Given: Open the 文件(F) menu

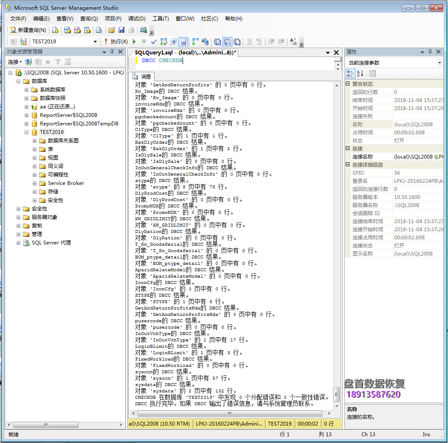Looking at the screenshot, I should pos(18,19).
